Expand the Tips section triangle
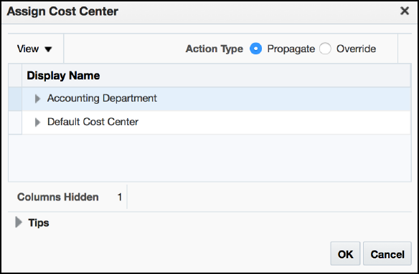The image size is (419, 274). coord(19,222)
